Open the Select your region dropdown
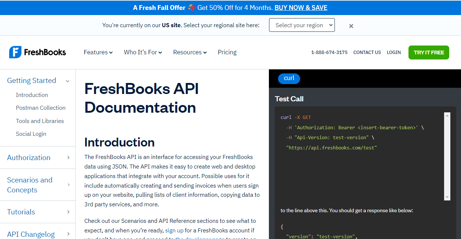Screen dimensions: 461x239 (302, 25)
